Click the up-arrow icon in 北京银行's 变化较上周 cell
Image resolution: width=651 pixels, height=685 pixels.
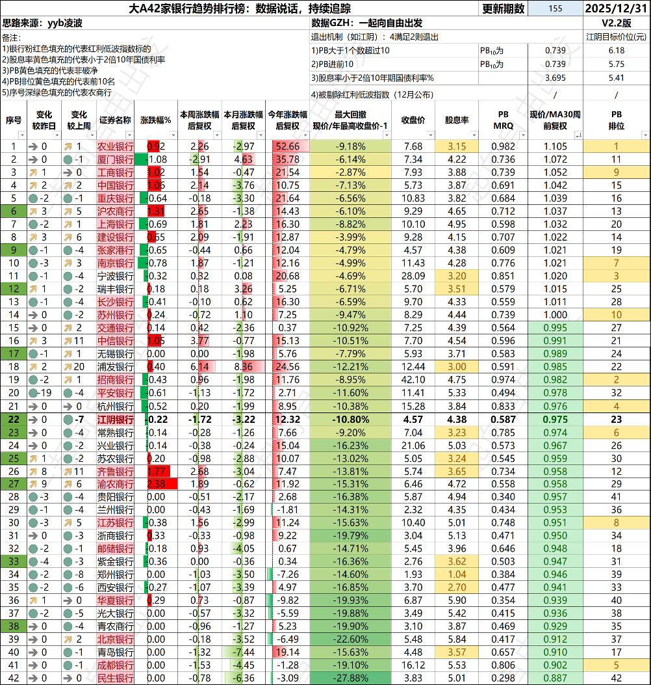[68, 639]
